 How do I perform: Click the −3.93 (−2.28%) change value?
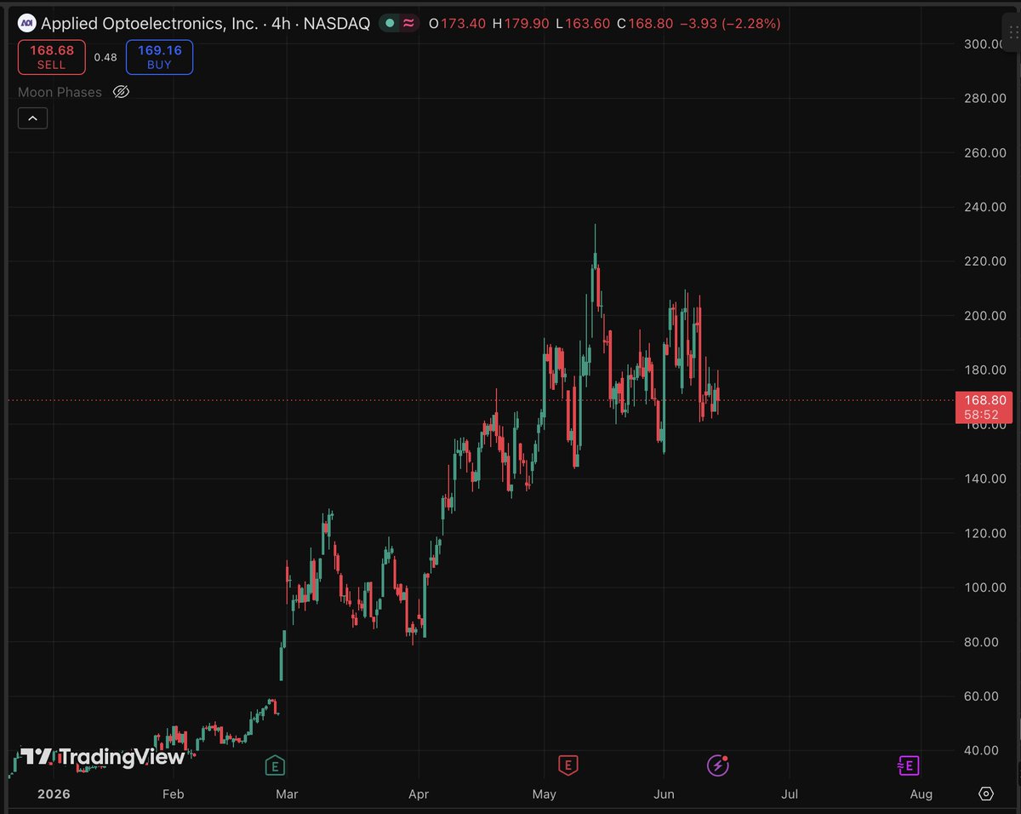pyautogui.click(x=731, y=24)
